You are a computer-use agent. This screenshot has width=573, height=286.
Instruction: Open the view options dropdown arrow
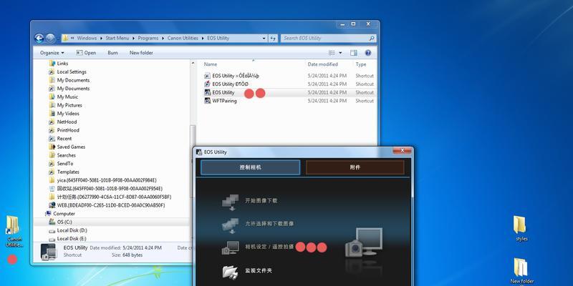click(x=340, y=53)
